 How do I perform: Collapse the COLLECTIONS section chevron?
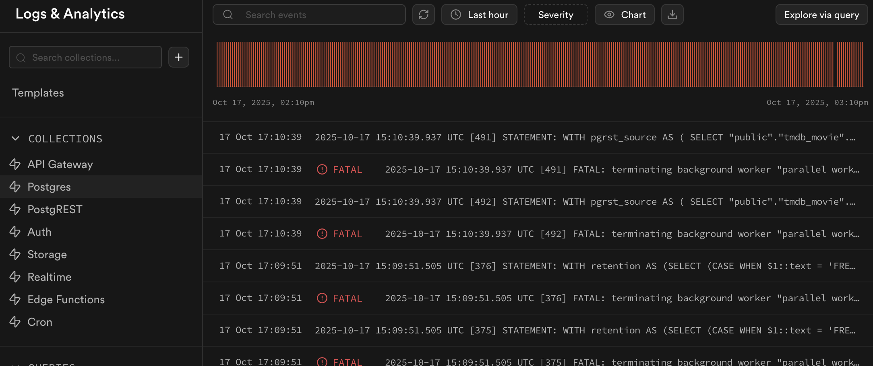15,138
